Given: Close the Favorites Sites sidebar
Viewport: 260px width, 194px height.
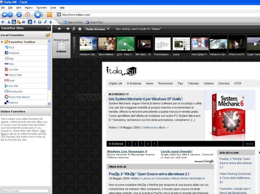Looking at the screenshot, I should click(x=48, y=28).
